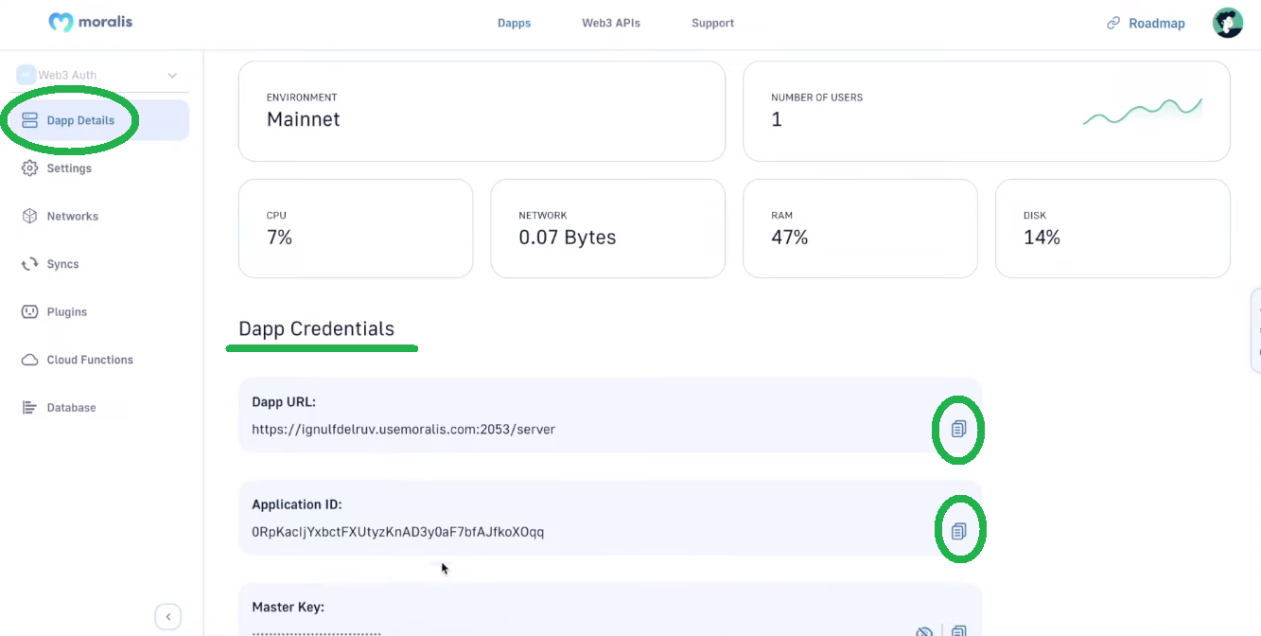Viewport: 1261px width, 636px height.
Task: Open the Plugins page
Action: click(66, 311)
